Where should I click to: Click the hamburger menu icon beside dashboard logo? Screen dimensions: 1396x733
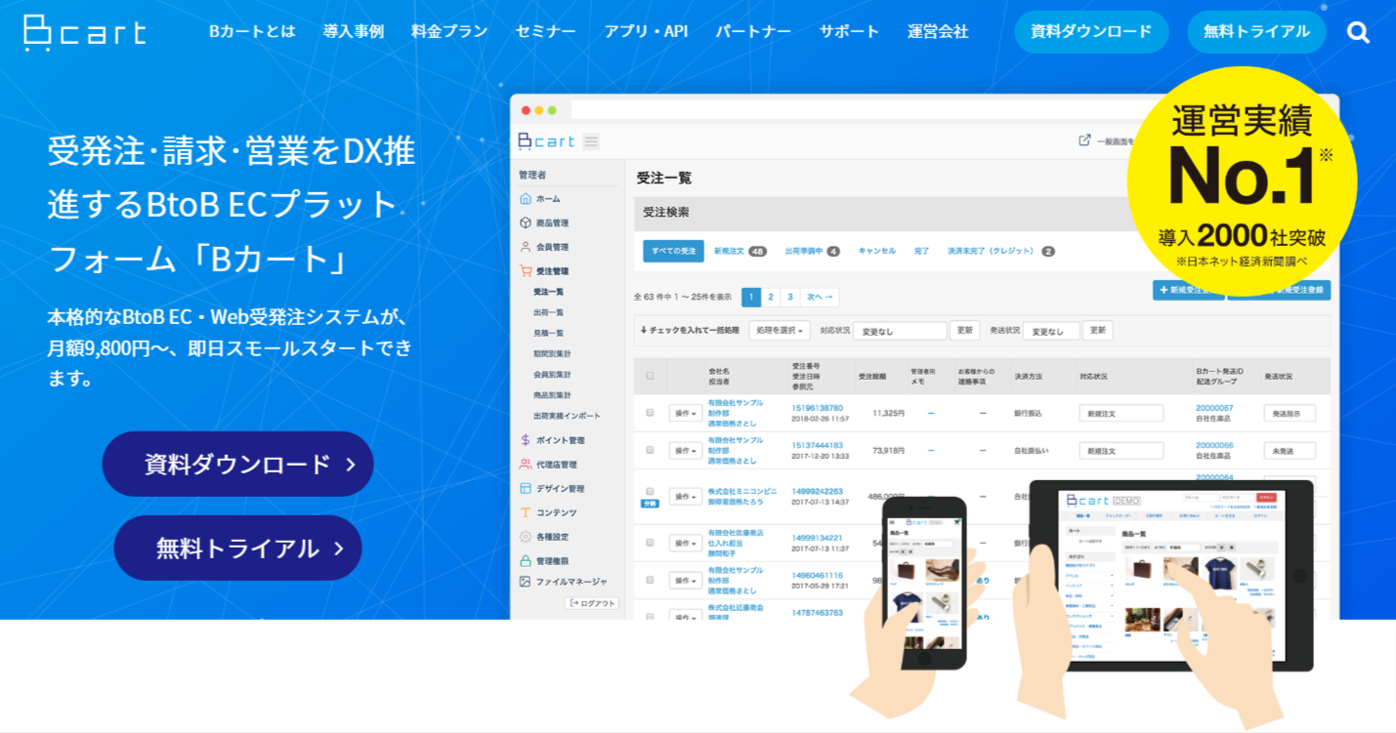(x=591, y=142)
